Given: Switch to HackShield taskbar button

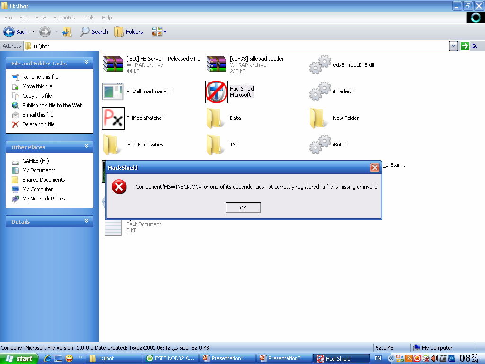Looking at the screenshot, I should pos(341,358).
